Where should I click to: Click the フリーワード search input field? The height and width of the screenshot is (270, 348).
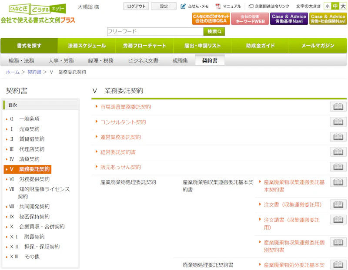155,32
